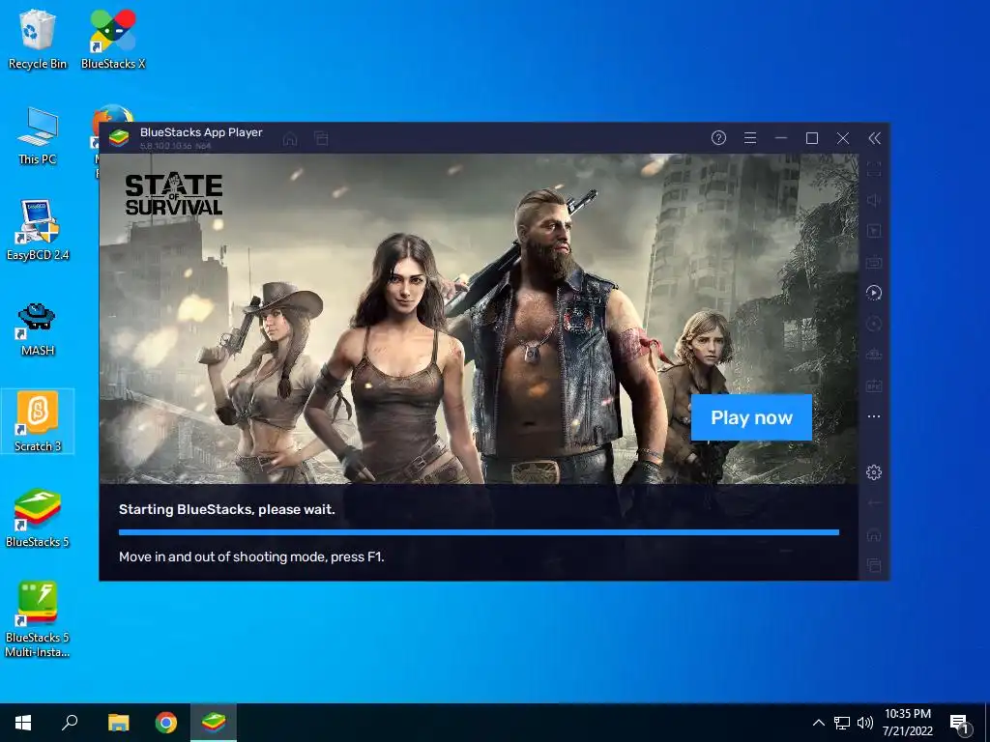990x742 pixels.
Task: Click the Play now button
Action: [x=751, y=417]
